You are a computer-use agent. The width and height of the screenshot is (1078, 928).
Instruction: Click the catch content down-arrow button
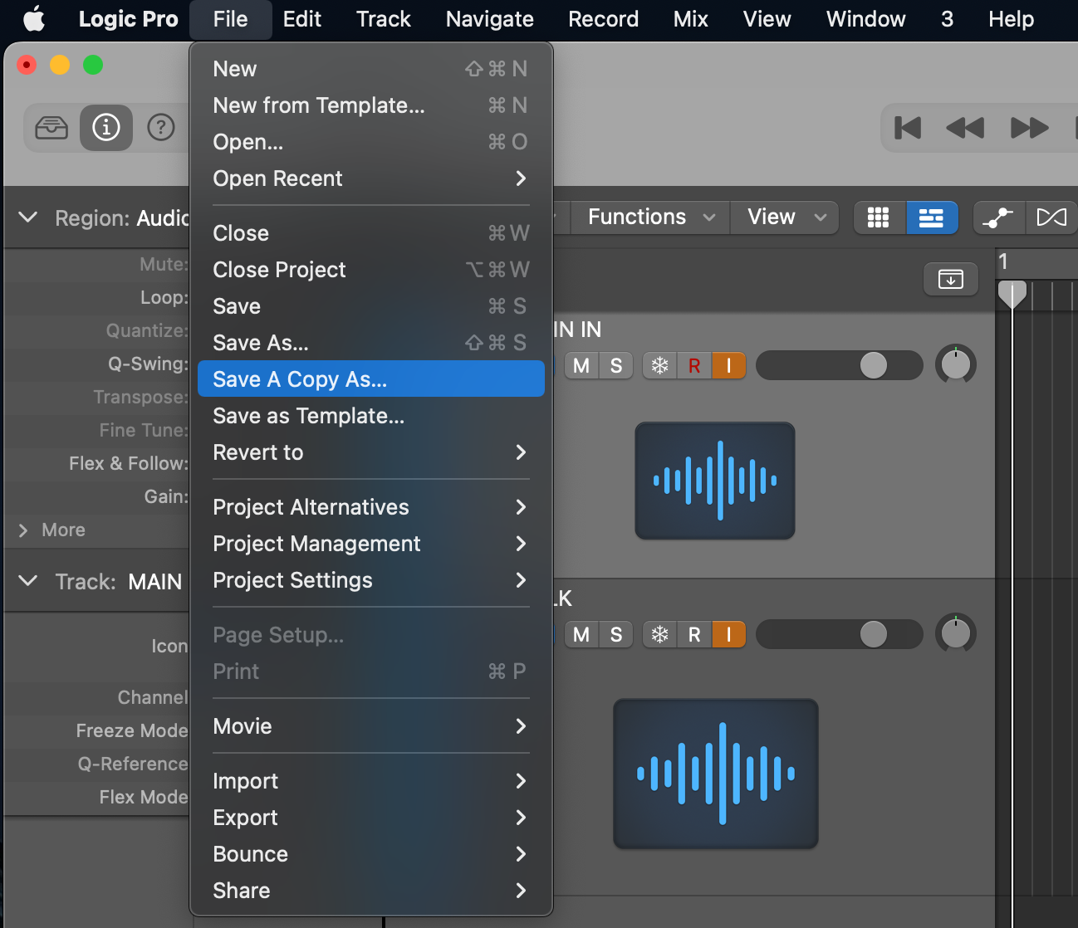951,279
